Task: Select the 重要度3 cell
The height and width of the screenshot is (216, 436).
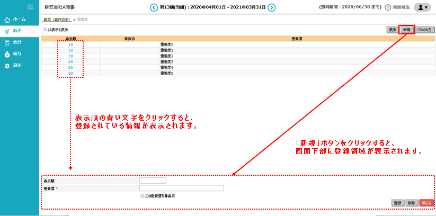Action: (x=297, y=62)
